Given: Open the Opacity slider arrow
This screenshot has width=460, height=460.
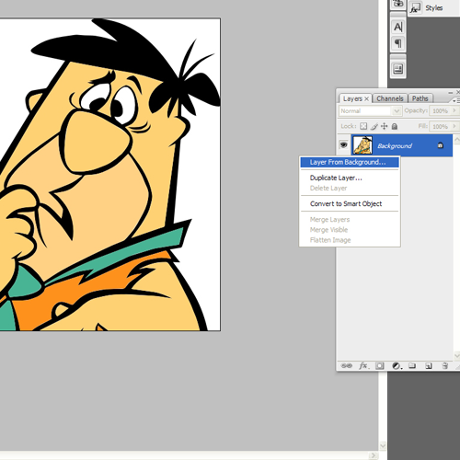Looking at the screenshot, I should pos(454,110).
